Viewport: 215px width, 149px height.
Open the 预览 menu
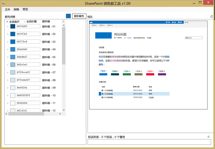(x=25, y=9)
